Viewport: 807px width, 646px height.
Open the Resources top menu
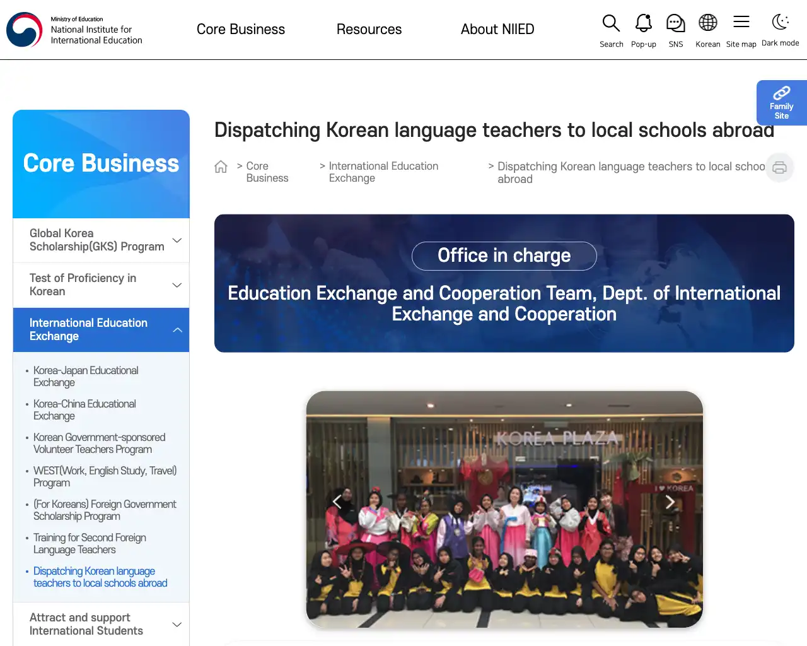[x=369, y=29]
